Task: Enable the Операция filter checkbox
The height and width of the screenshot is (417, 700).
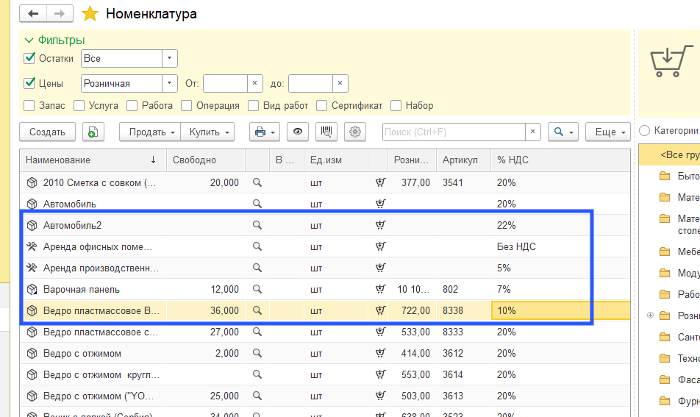Action: pyautogui.click(x=187, y=105)
